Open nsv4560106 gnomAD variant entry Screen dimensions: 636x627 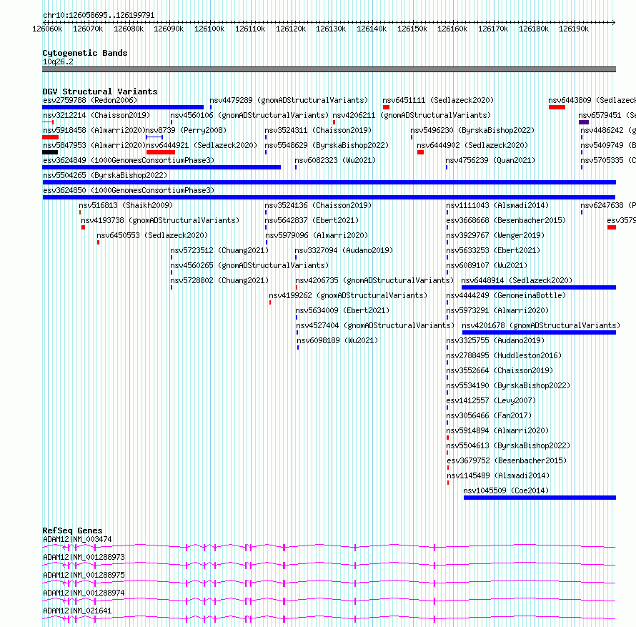(249, 115)
